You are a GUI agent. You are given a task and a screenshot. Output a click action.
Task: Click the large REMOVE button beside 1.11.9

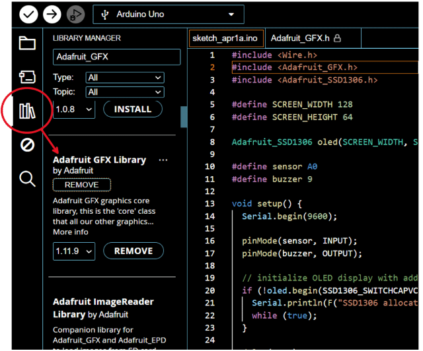tap(134, 251)
